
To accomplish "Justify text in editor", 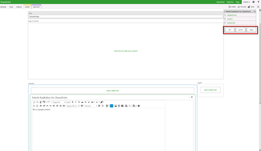I will 64,106.
